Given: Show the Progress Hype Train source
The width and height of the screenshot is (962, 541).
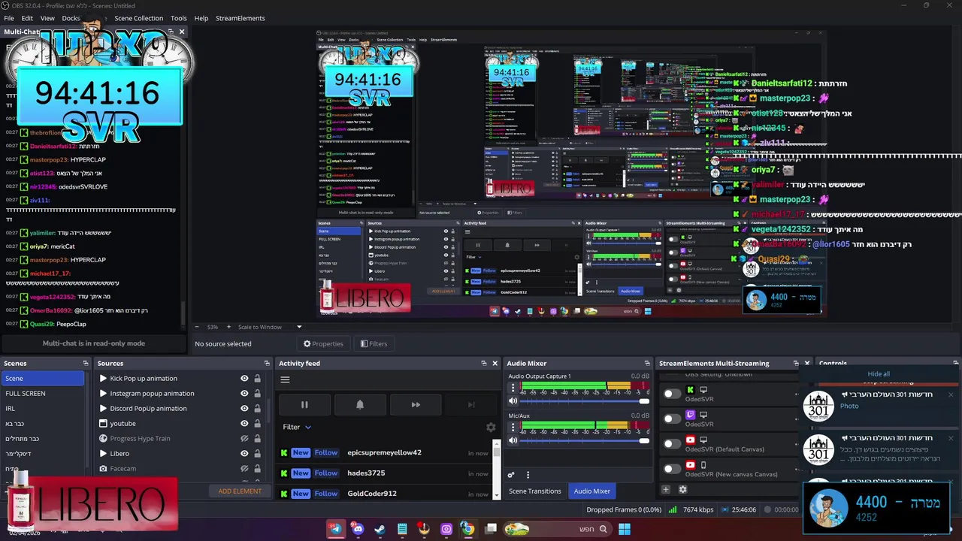Looking at the screenshot, I should 244,439.
